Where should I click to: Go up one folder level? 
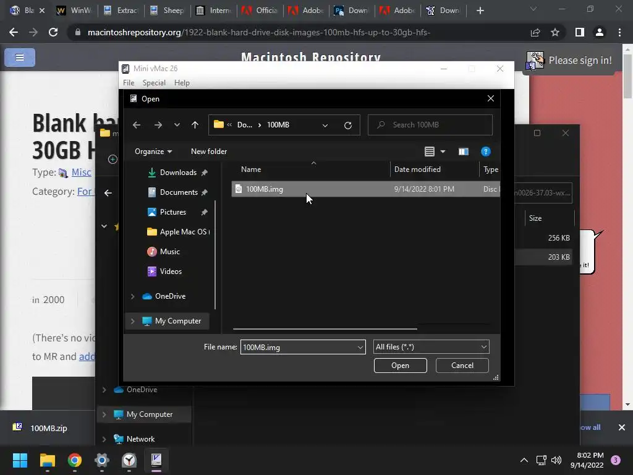coord(195,125)
